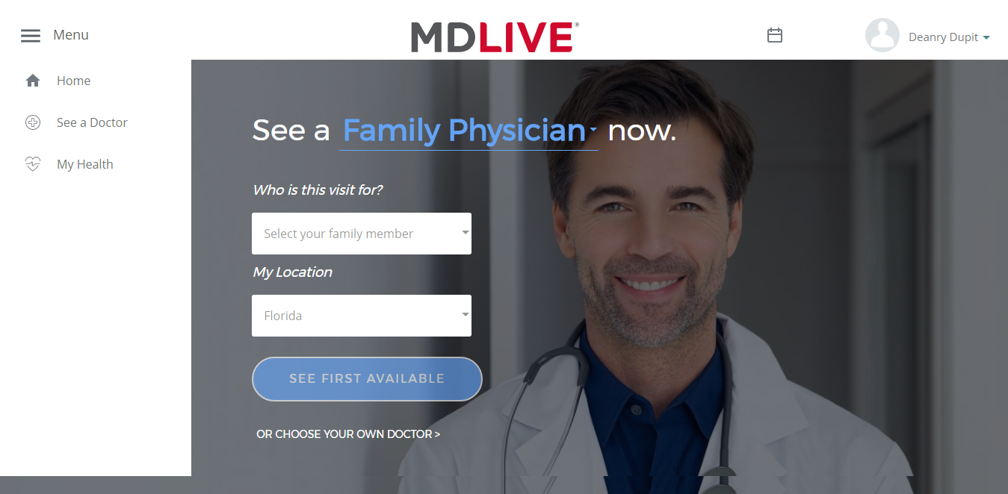Screen dimensions: 1008x494
Task: Click the Deanry Dupit user name
Action: (943, 37)
